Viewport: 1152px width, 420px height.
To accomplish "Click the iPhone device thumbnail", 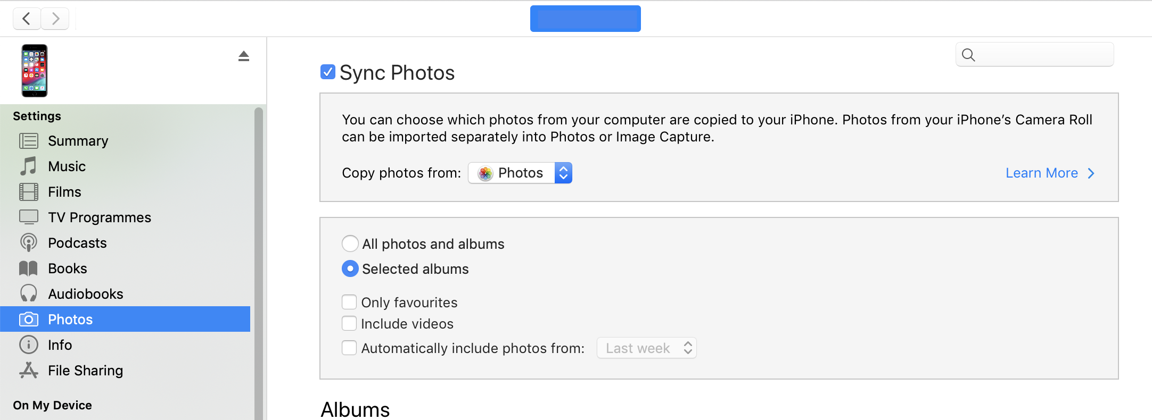I will 35,71.
